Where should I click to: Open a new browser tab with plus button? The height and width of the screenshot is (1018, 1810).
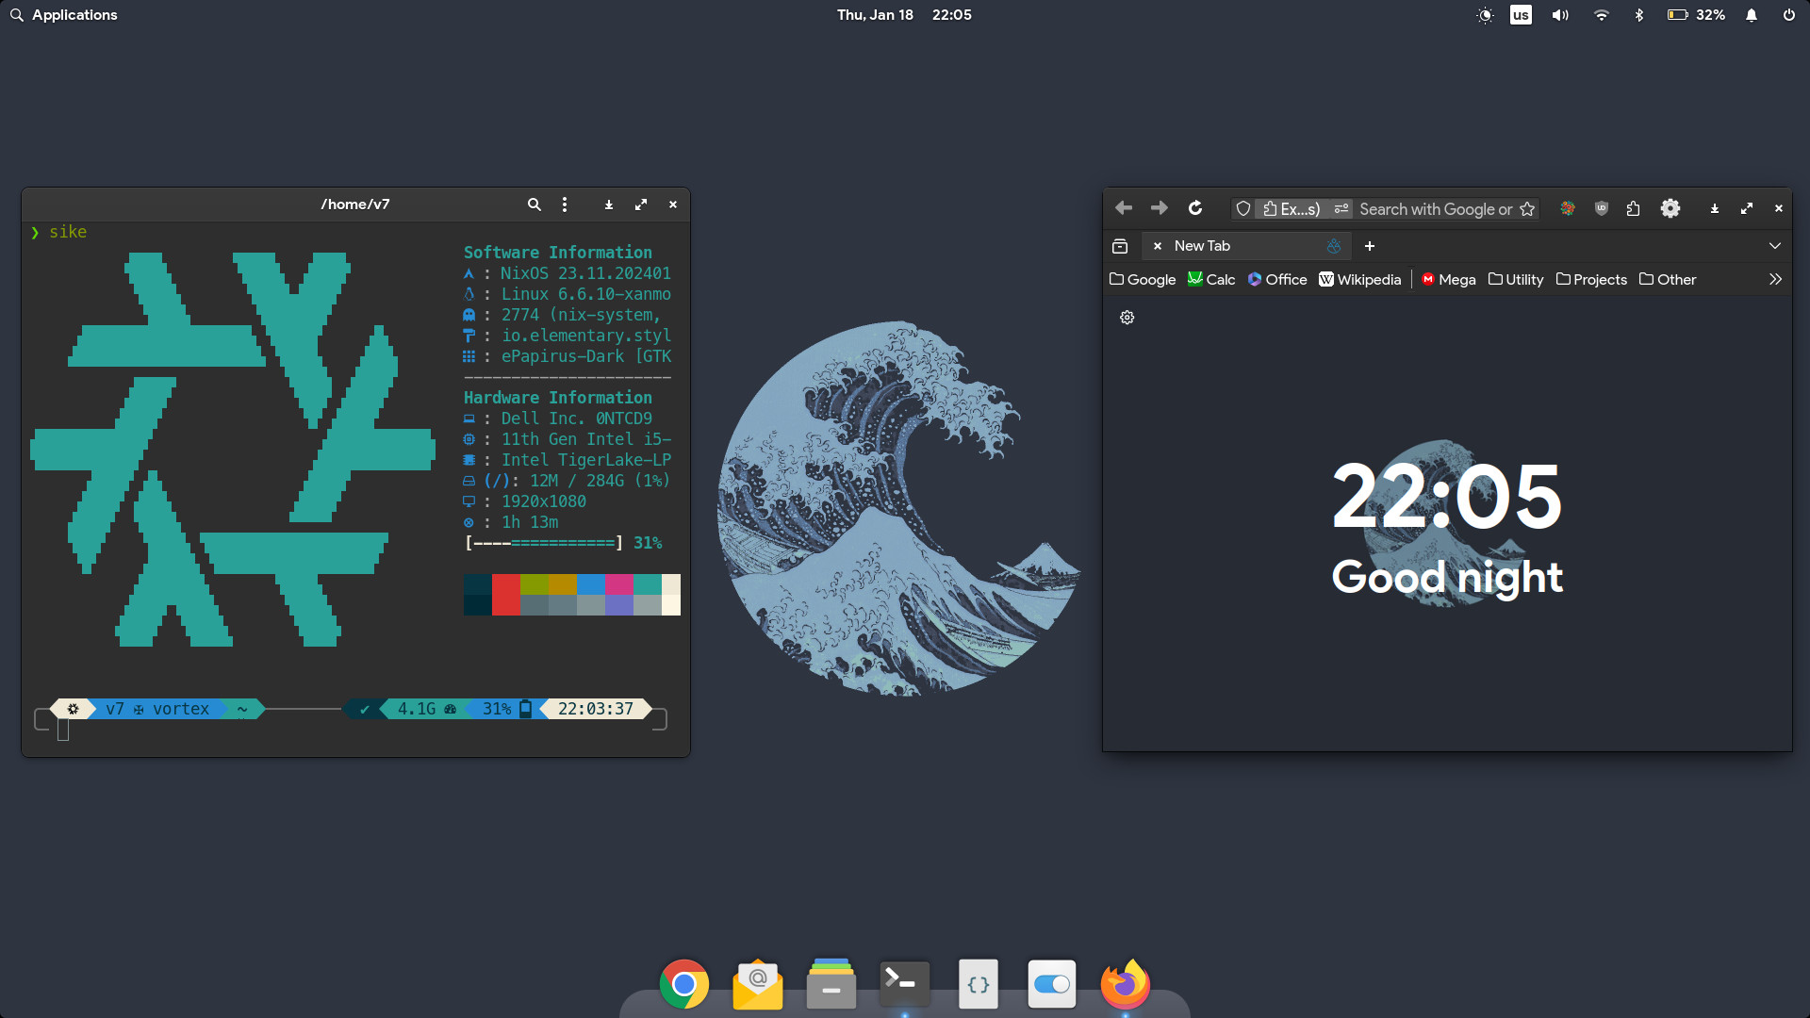[x=1370, y=246]
